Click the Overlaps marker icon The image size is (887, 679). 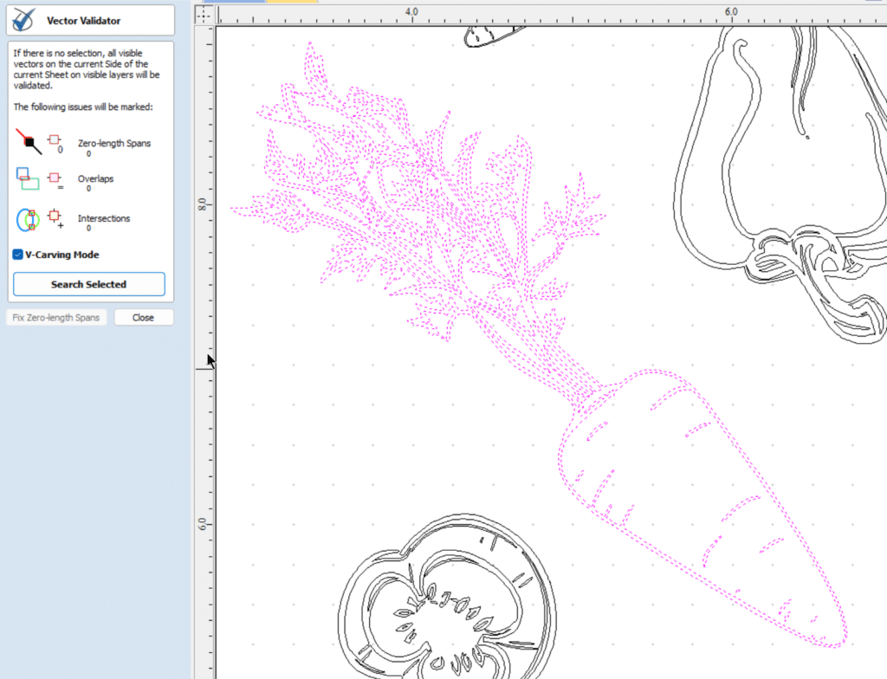click(55, 180)
